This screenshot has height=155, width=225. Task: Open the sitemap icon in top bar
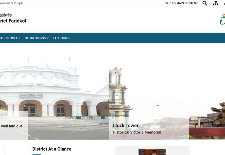pyautogui.click(x=215, y=3)
